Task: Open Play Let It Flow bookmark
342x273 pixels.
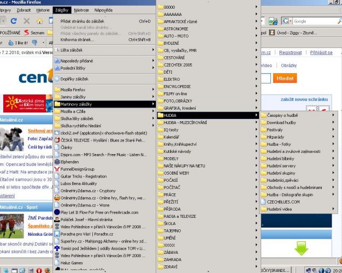Action: [x=104, y=212]
